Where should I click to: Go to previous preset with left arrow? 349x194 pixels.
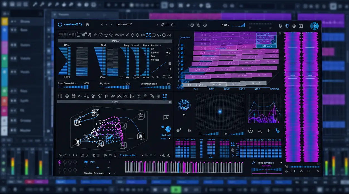coord(101,25)
